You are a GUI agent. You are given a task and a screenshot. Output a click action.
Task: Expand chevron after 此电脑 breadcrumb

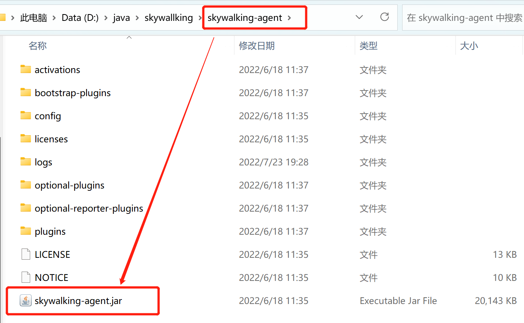[54, 18]
